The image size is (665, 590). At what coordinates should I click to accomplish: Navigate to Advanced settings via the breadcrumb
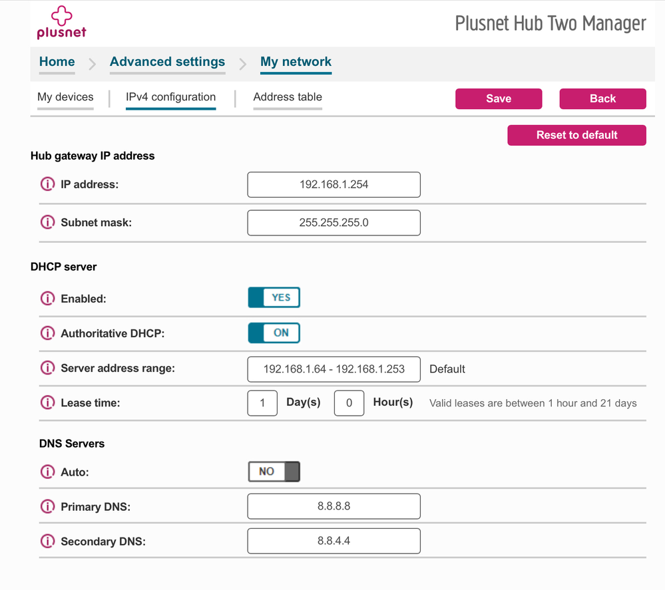click(x=167, y=62)
